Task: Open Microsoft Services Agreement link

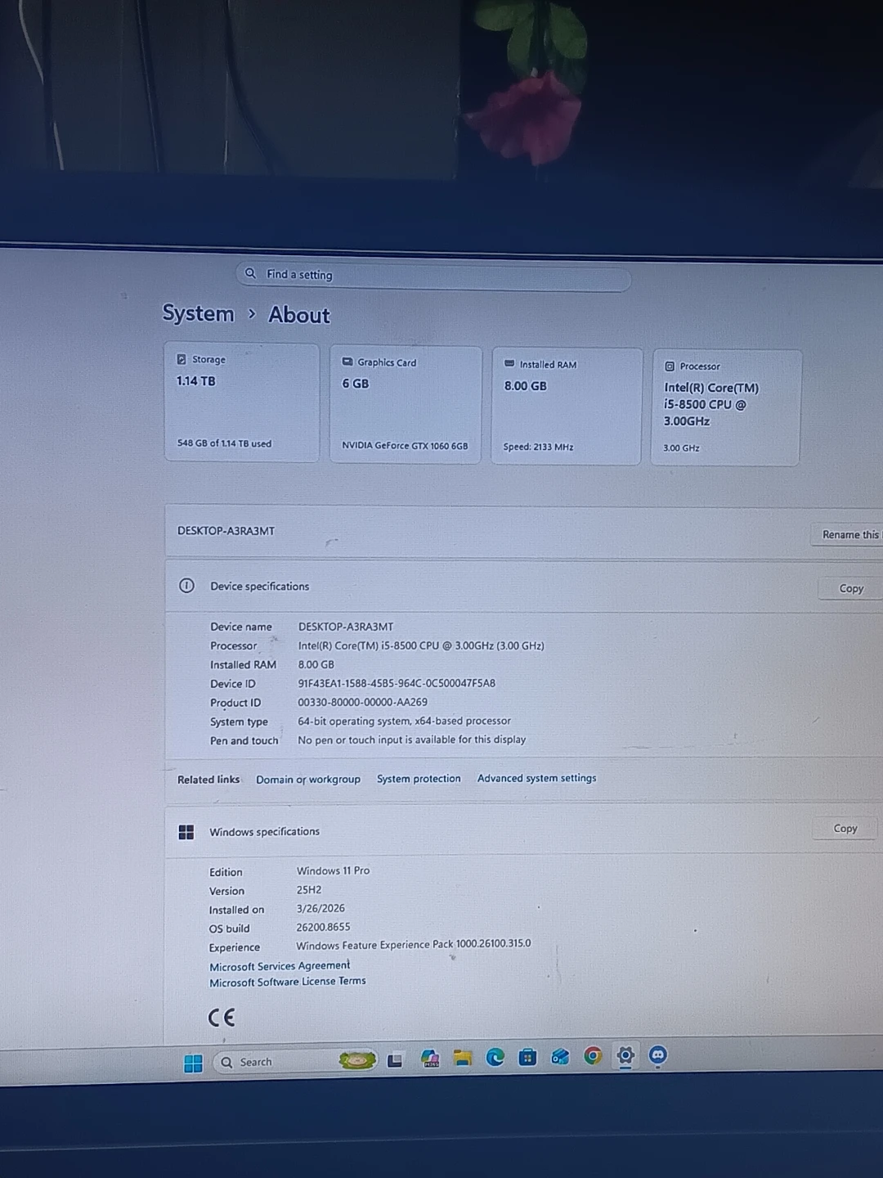Action: coord(280,966)
